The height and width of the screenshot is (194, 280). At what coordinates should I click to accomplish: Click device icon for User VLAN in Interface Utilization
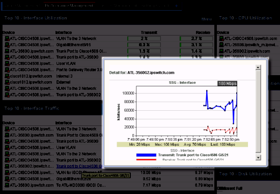click(x=7, y=63)
